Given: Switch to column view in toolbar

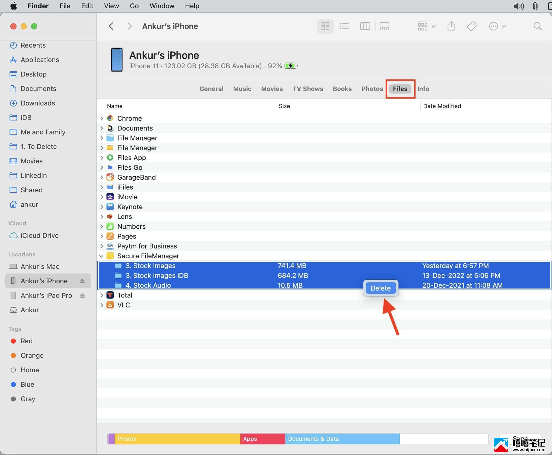Looking at the screenshot, I should (x=365, y=26).
